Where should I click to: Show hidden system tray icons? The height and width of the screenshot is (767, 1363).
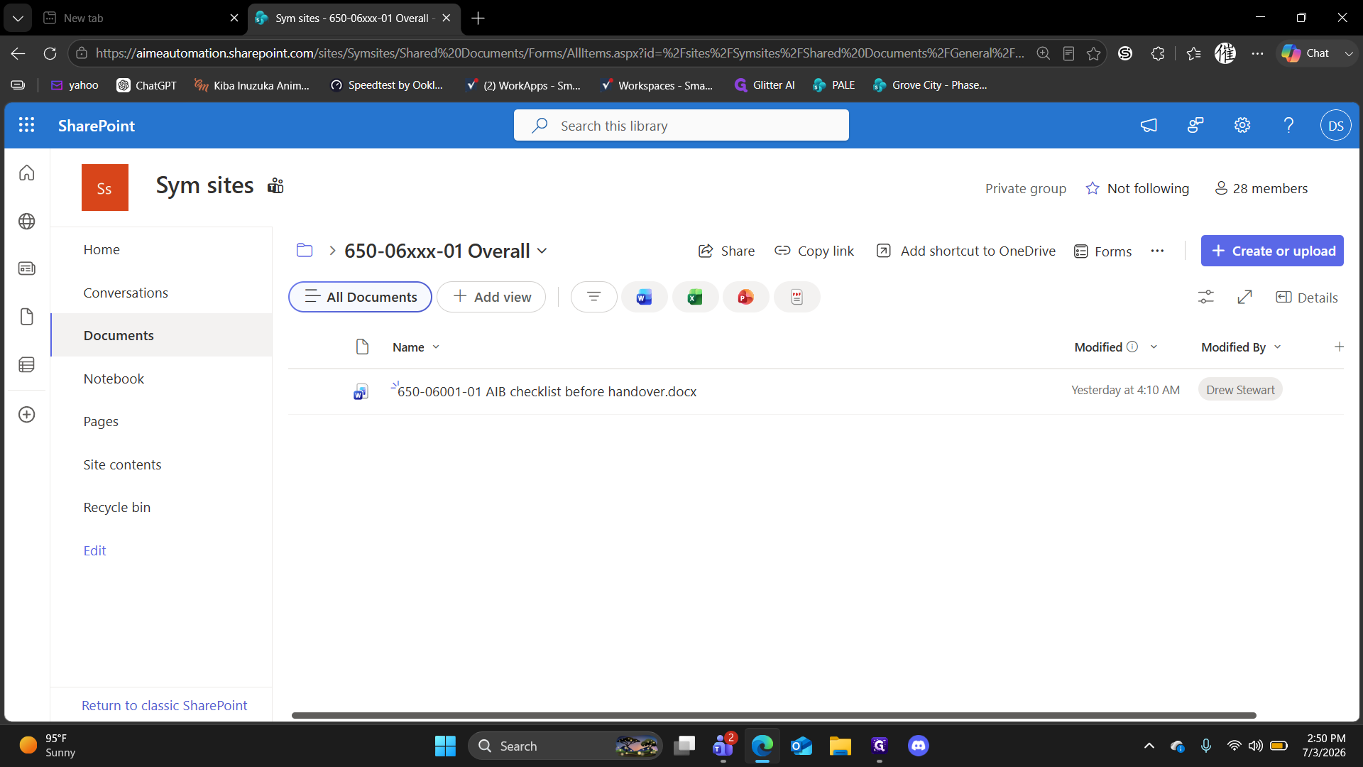[x=1149, y=746]
